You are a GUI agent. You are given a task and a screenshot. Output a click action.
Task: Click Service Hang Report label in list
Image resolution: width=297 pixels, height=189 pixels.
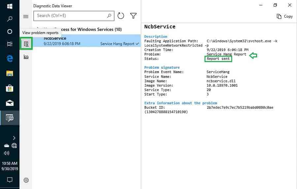(x=117, y=44)
